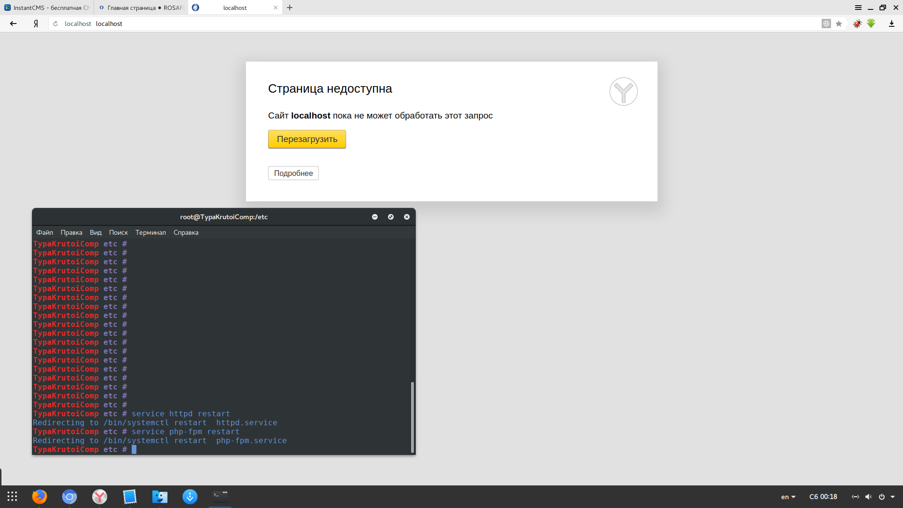Click the green arrow extension icon

click(871, 24)
